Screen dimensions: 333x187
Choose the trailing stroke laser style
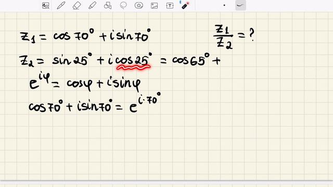[x=240, y=5]
